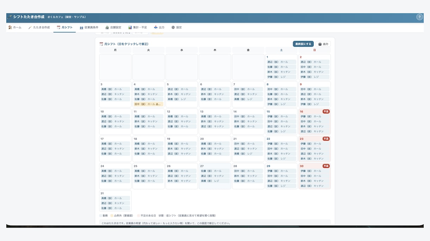The height and width of the screenshot is (241, 430).
Task: Click the 不足 badge on day 30
Action: [x=326, y=166]
